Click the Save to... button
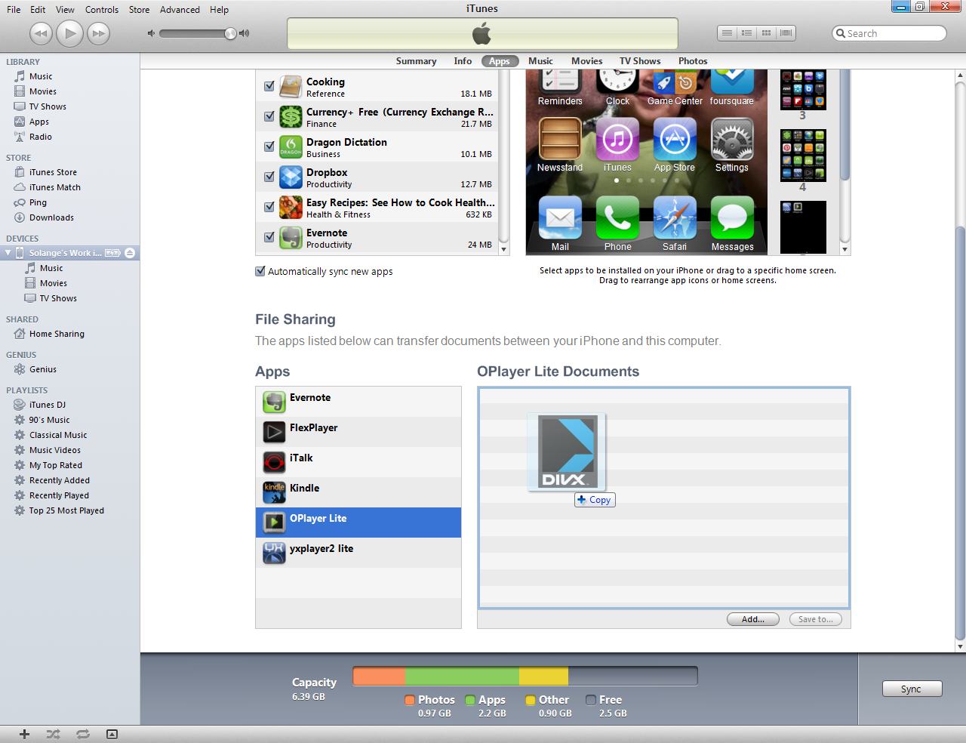The height and width of the screenshot is (743, 966). (816, 619)
